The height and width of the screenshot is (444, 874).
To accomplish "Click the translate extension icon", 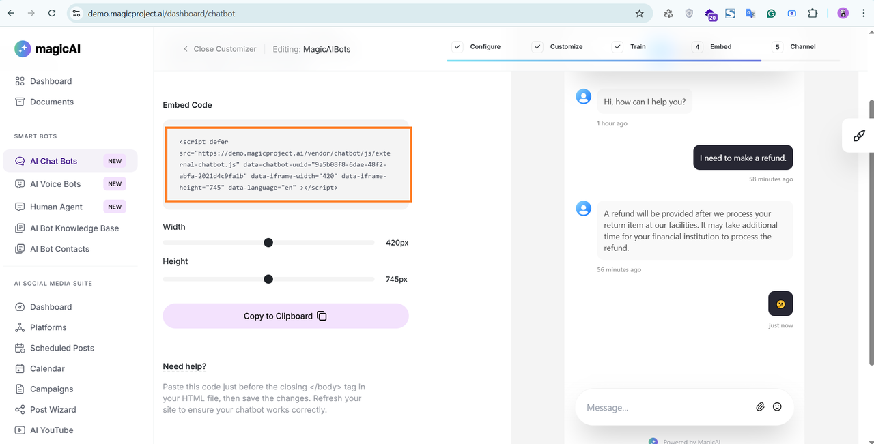I will [750, 13].
